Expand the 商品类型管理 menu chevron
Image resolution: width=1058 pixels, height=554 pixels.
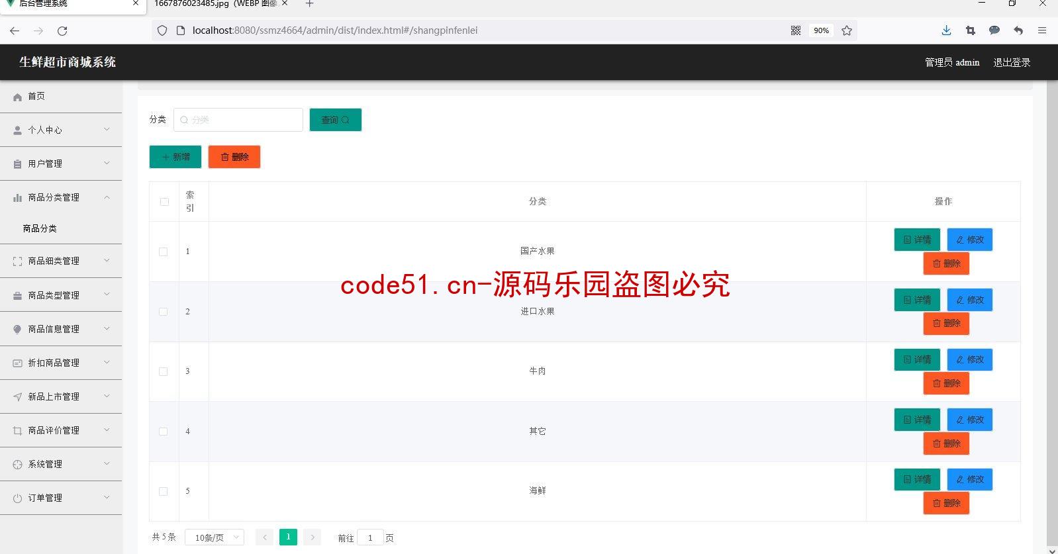[x=107, y=295]
